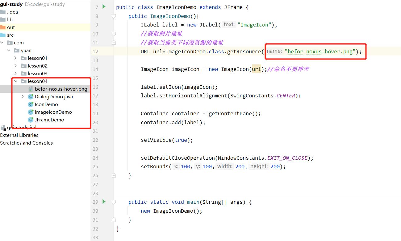Click the E:\code\gui-study path text

[45, 4]
